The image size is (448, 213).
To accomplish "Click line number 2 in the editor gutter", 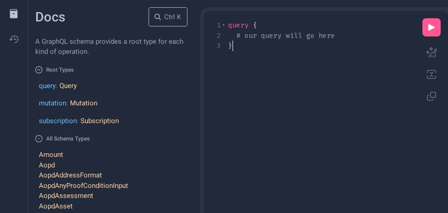I will click(219, 36).
